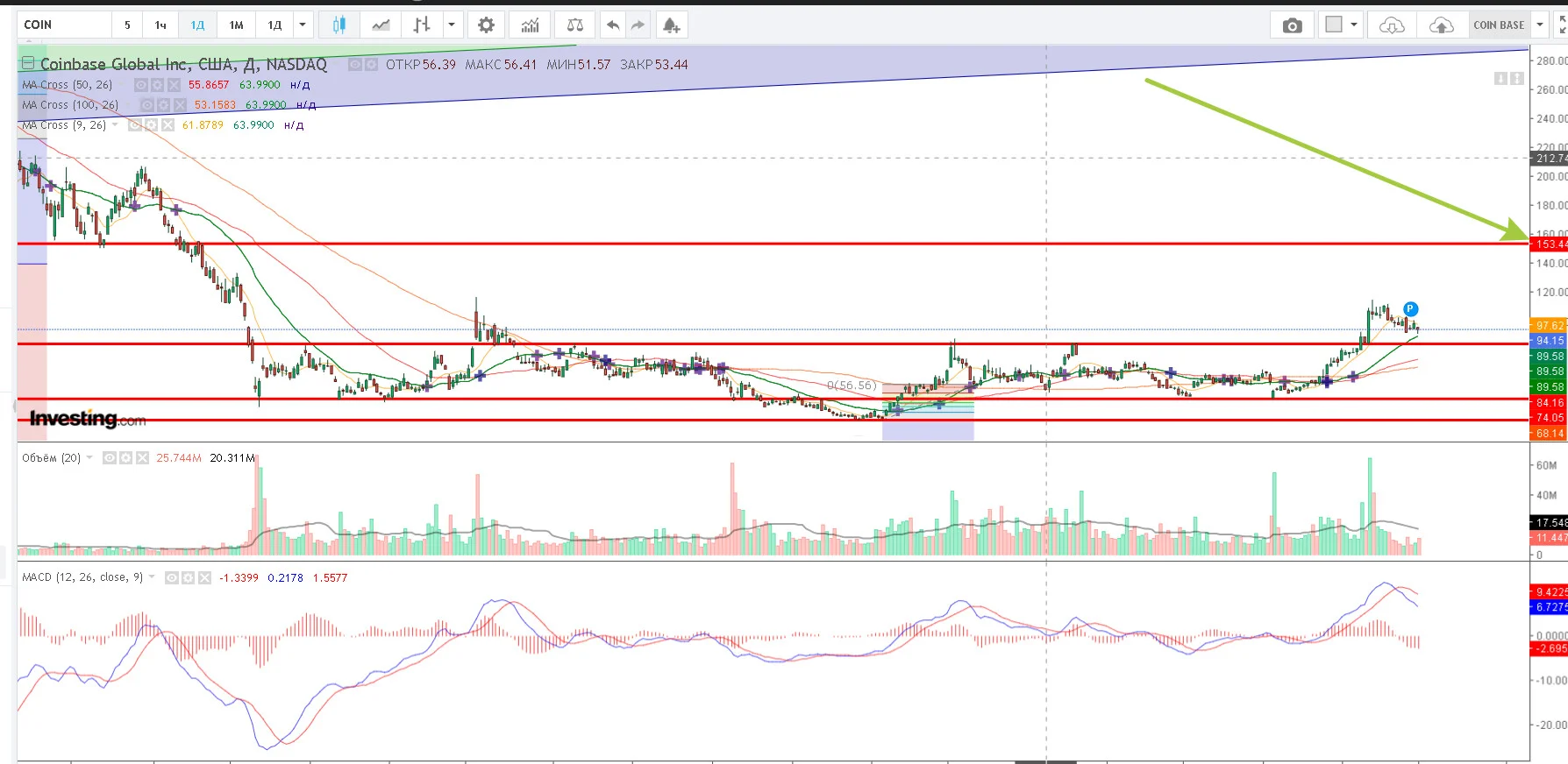The height and width of the screenshot is (764, 1568).
Task: Select the 5 minute timeframe
Action: 127,25
